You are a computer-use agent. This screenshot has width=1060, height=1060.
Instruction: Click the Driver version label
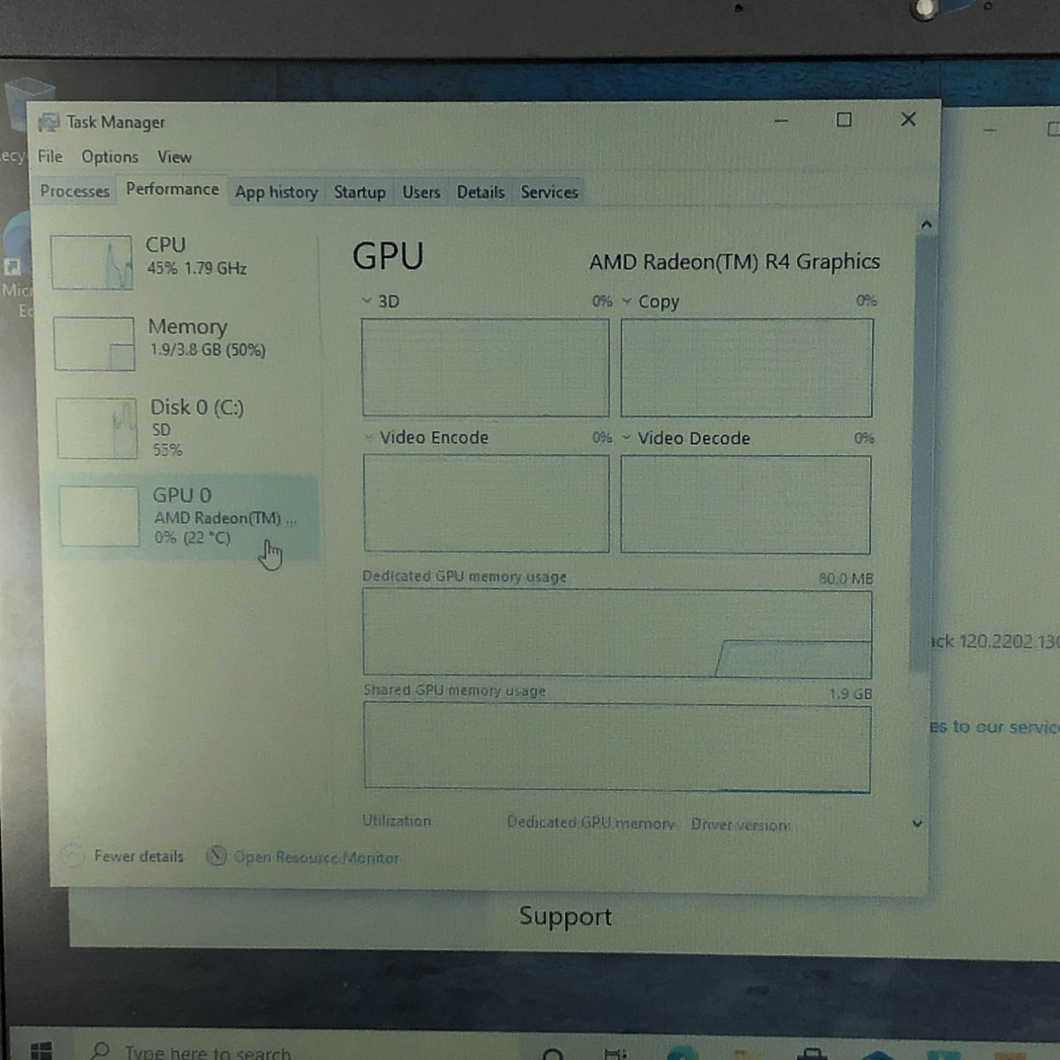click(740, 824)
